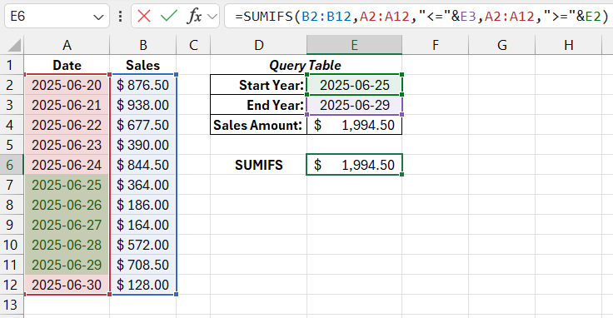Select cell with date 2025-06-22
Image resolution: width=613 pixels, height=318 pixels.
tap(67, 125)
